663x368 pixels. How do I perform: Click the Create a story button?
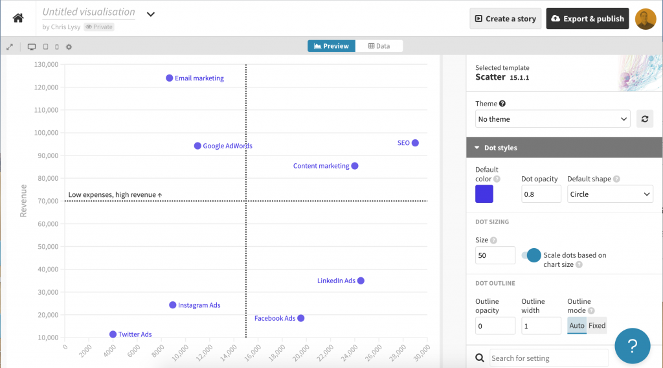pos(505,19)
